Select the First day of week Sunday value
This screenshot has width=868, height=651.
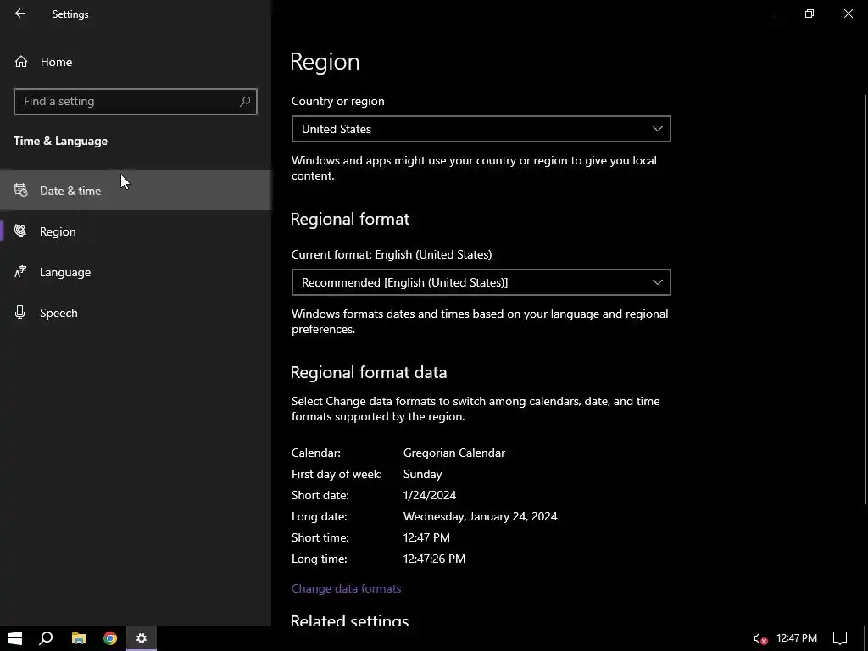pos(422,474)
